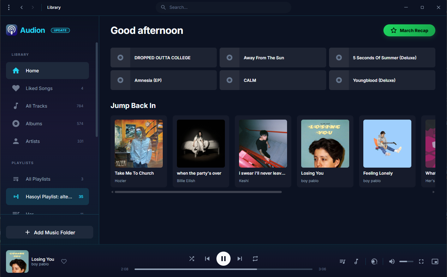Enable shuffle playback
This screenshot has height=277, width=447.
(192, 259)
